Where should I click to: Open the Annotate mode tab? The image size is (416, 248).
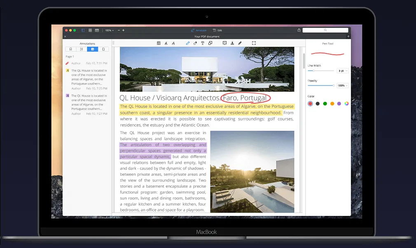198,30
